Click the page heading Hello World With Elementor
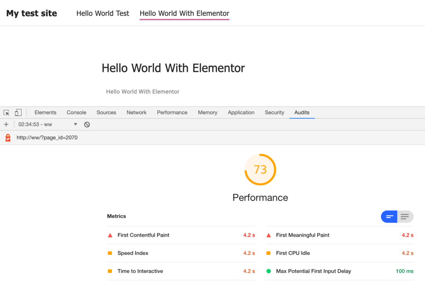 coord(173,68)
